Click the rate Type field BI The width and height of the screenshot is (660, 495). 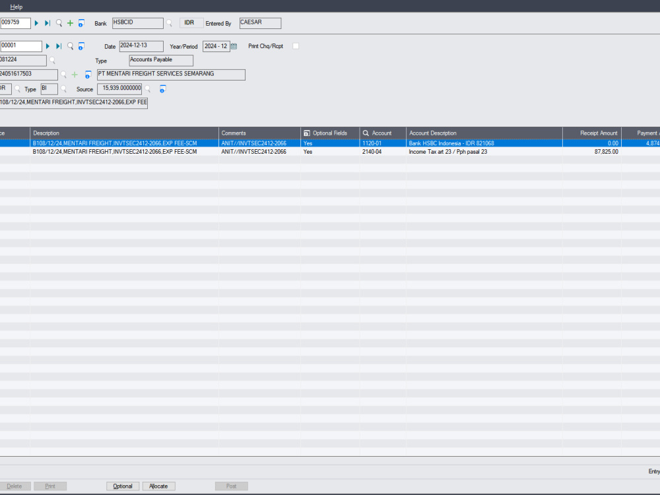point(49,89)
